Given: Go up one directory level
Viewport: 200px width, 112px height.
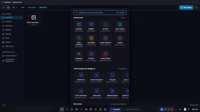Looking at the screenshot, I should 4,8.
